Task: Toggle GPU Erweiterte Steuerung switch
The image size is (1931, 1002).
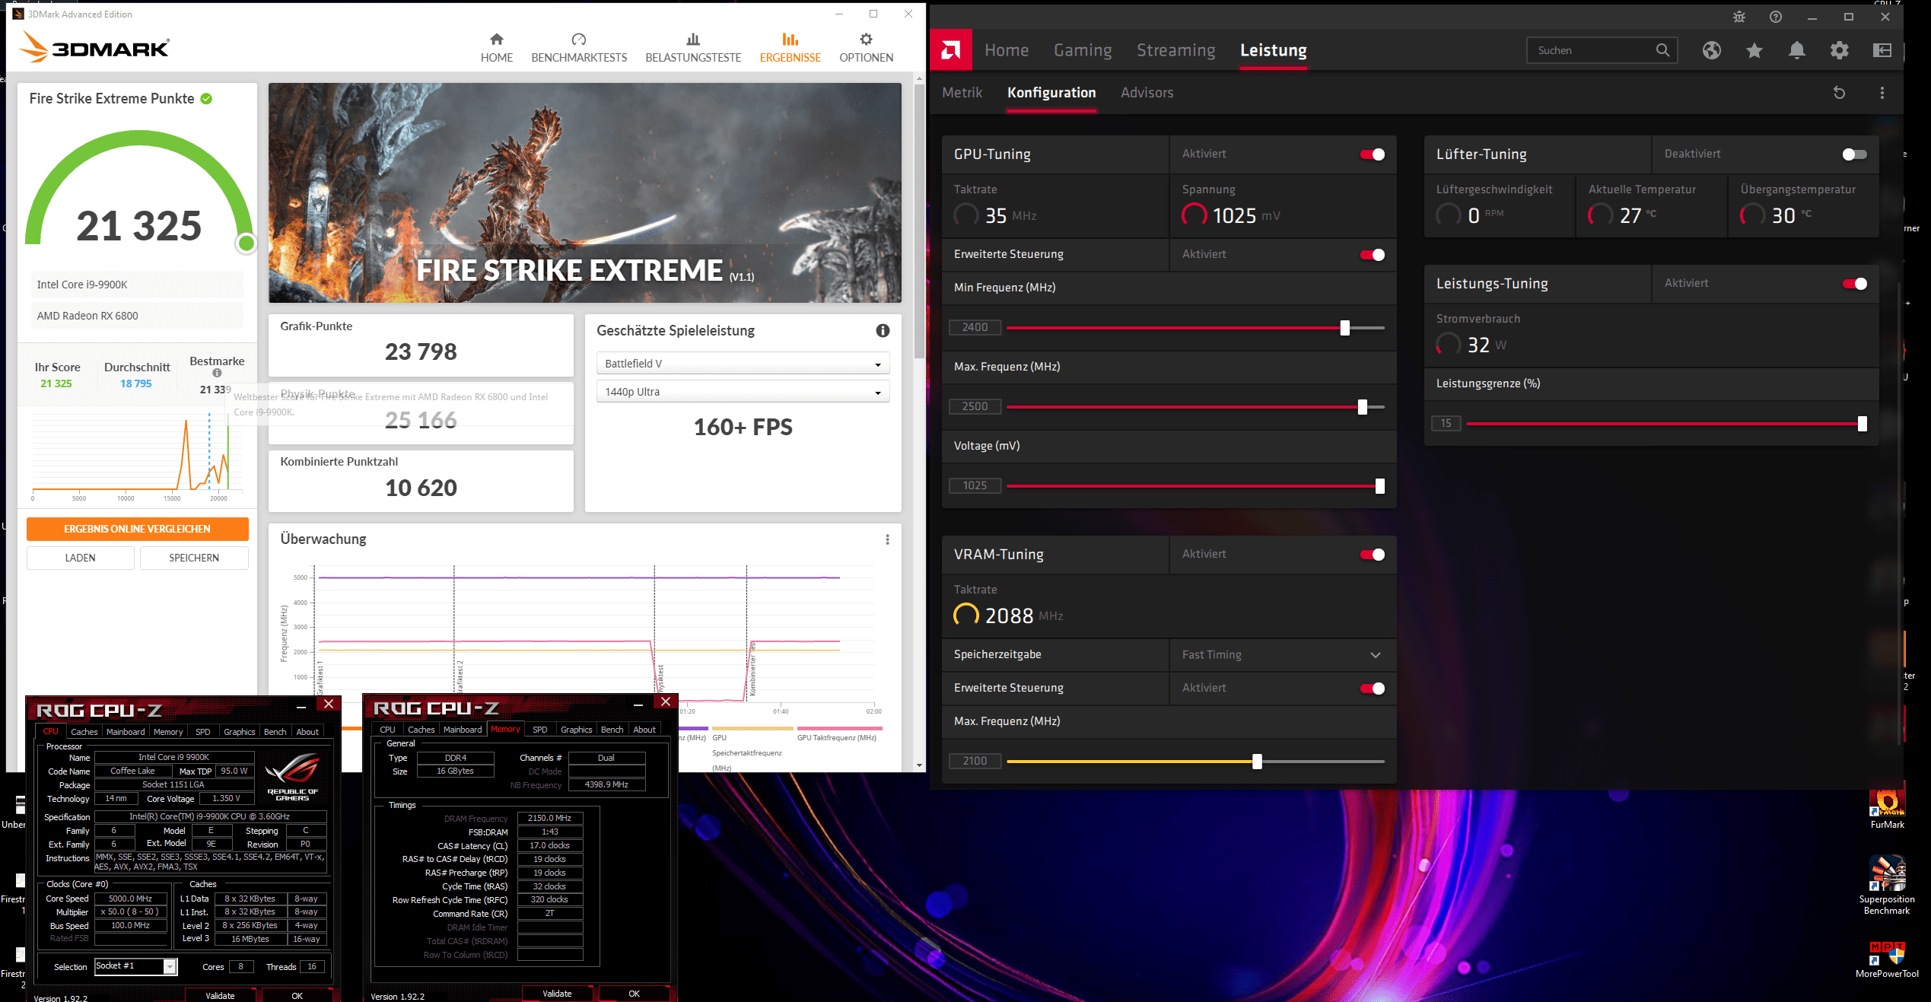Action: click(x=1373, y=255)
